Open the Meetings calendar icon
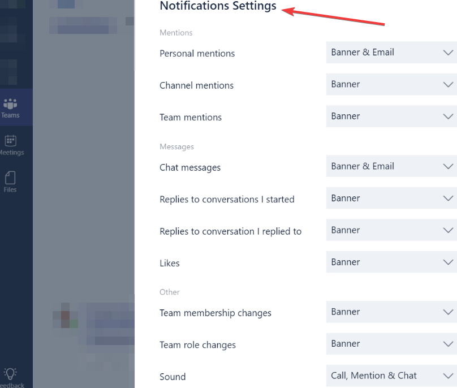The width and height of the screenshot is (457, 388). (x=11, y=145)
